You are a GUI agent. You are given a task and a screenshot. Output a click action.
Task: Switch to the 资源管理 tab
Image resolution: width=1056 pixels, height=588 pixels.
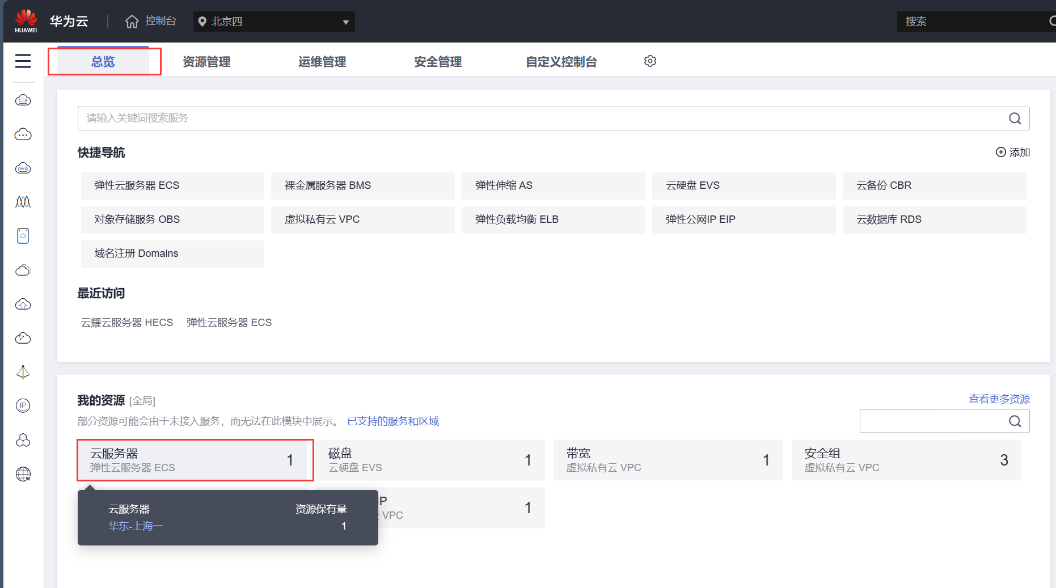(206, 61)
